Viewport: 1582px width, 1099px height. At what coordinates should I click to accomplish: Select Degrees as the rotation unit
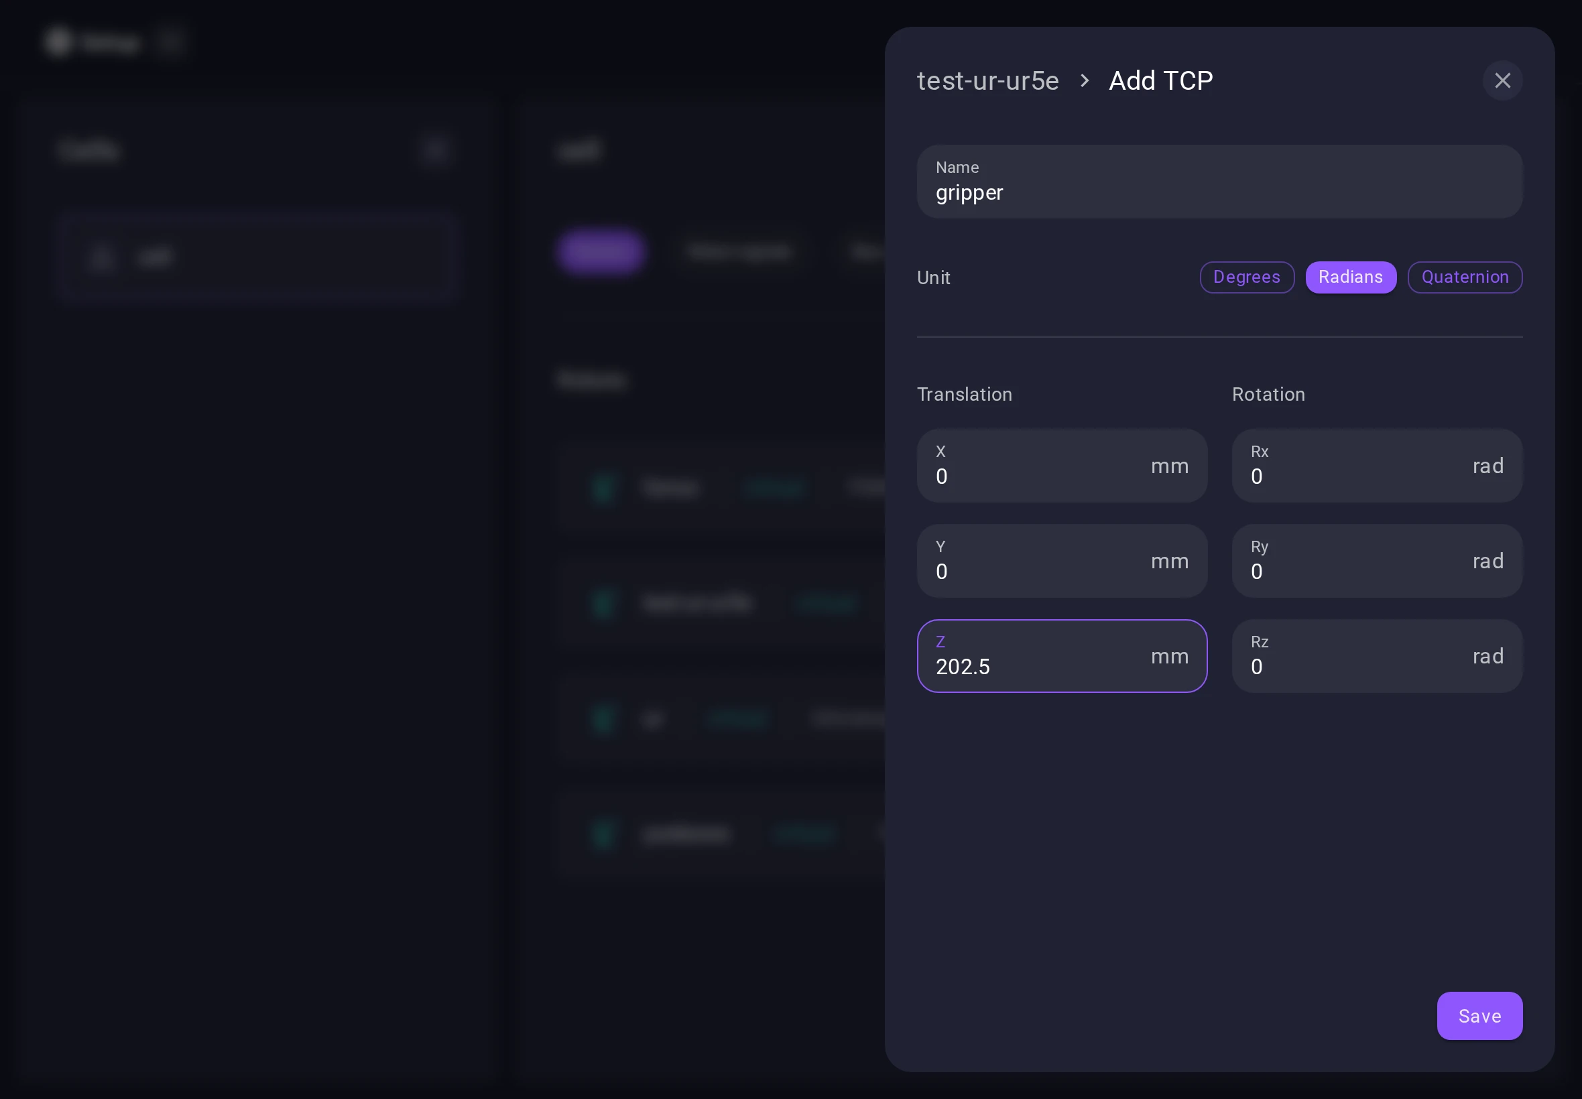point(1247,277)
